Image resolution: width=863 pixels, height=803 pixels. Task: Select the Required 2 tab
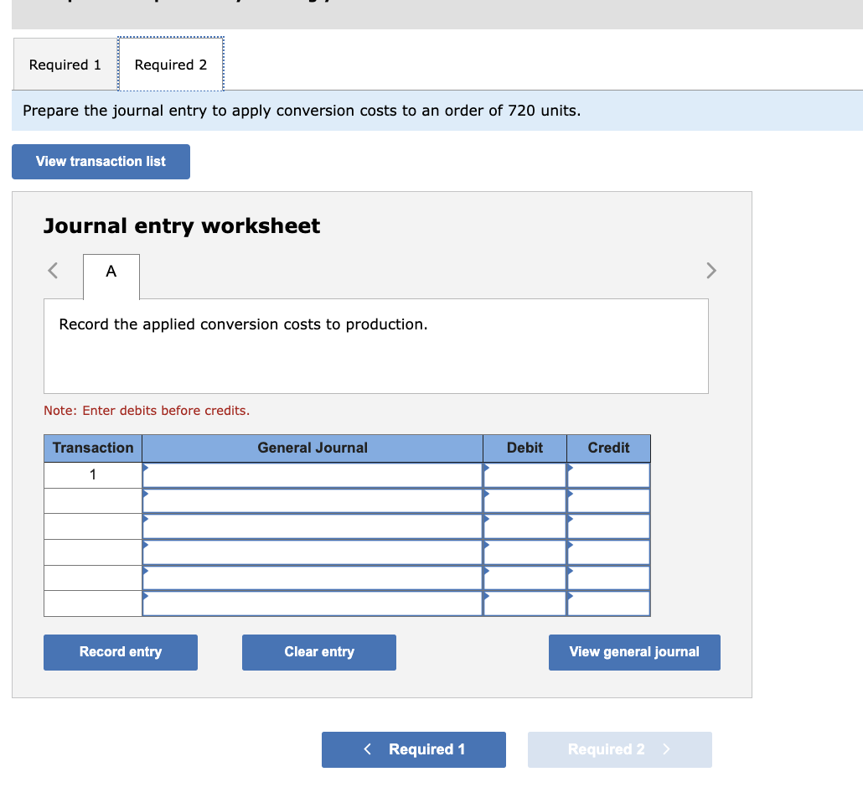[x=171, y=65]
